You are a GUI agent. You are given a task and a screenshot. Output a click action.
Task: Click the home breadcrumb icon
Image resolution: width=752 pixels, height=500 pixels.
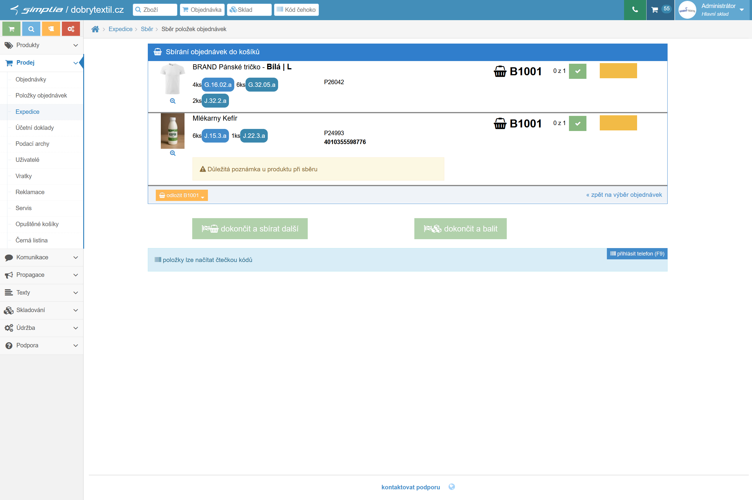coord(95,29)
